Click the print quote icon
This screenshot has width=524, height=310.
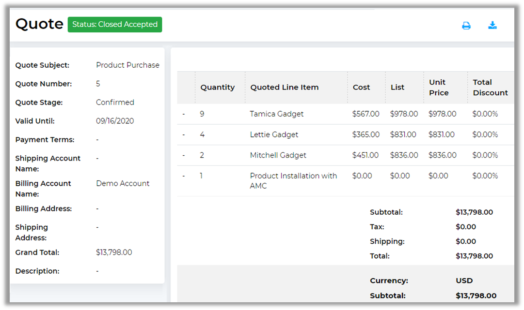point(466,26)
